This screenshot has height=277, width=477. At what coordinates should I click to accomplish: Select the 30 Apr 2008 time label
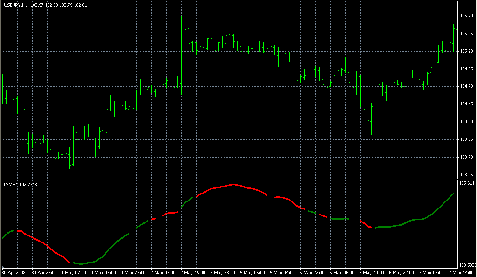[13, 272]
